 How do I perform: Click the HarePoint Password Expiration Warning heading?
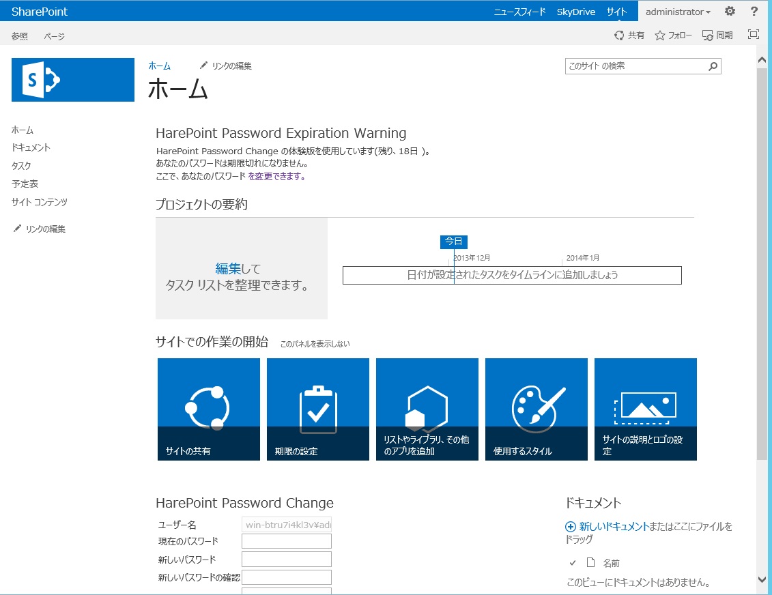pyautogui.click(x=281, y=133)
